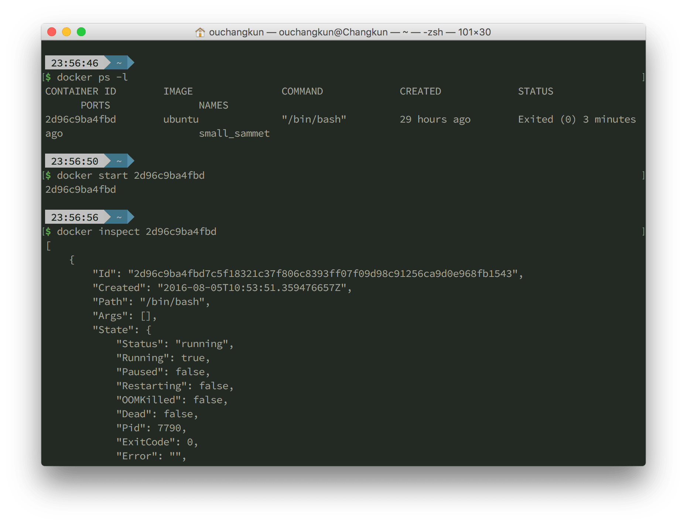The height and width of the screenshot is (525, 687).
Task: Close the terminal window with red button
Action: (52, 32)
